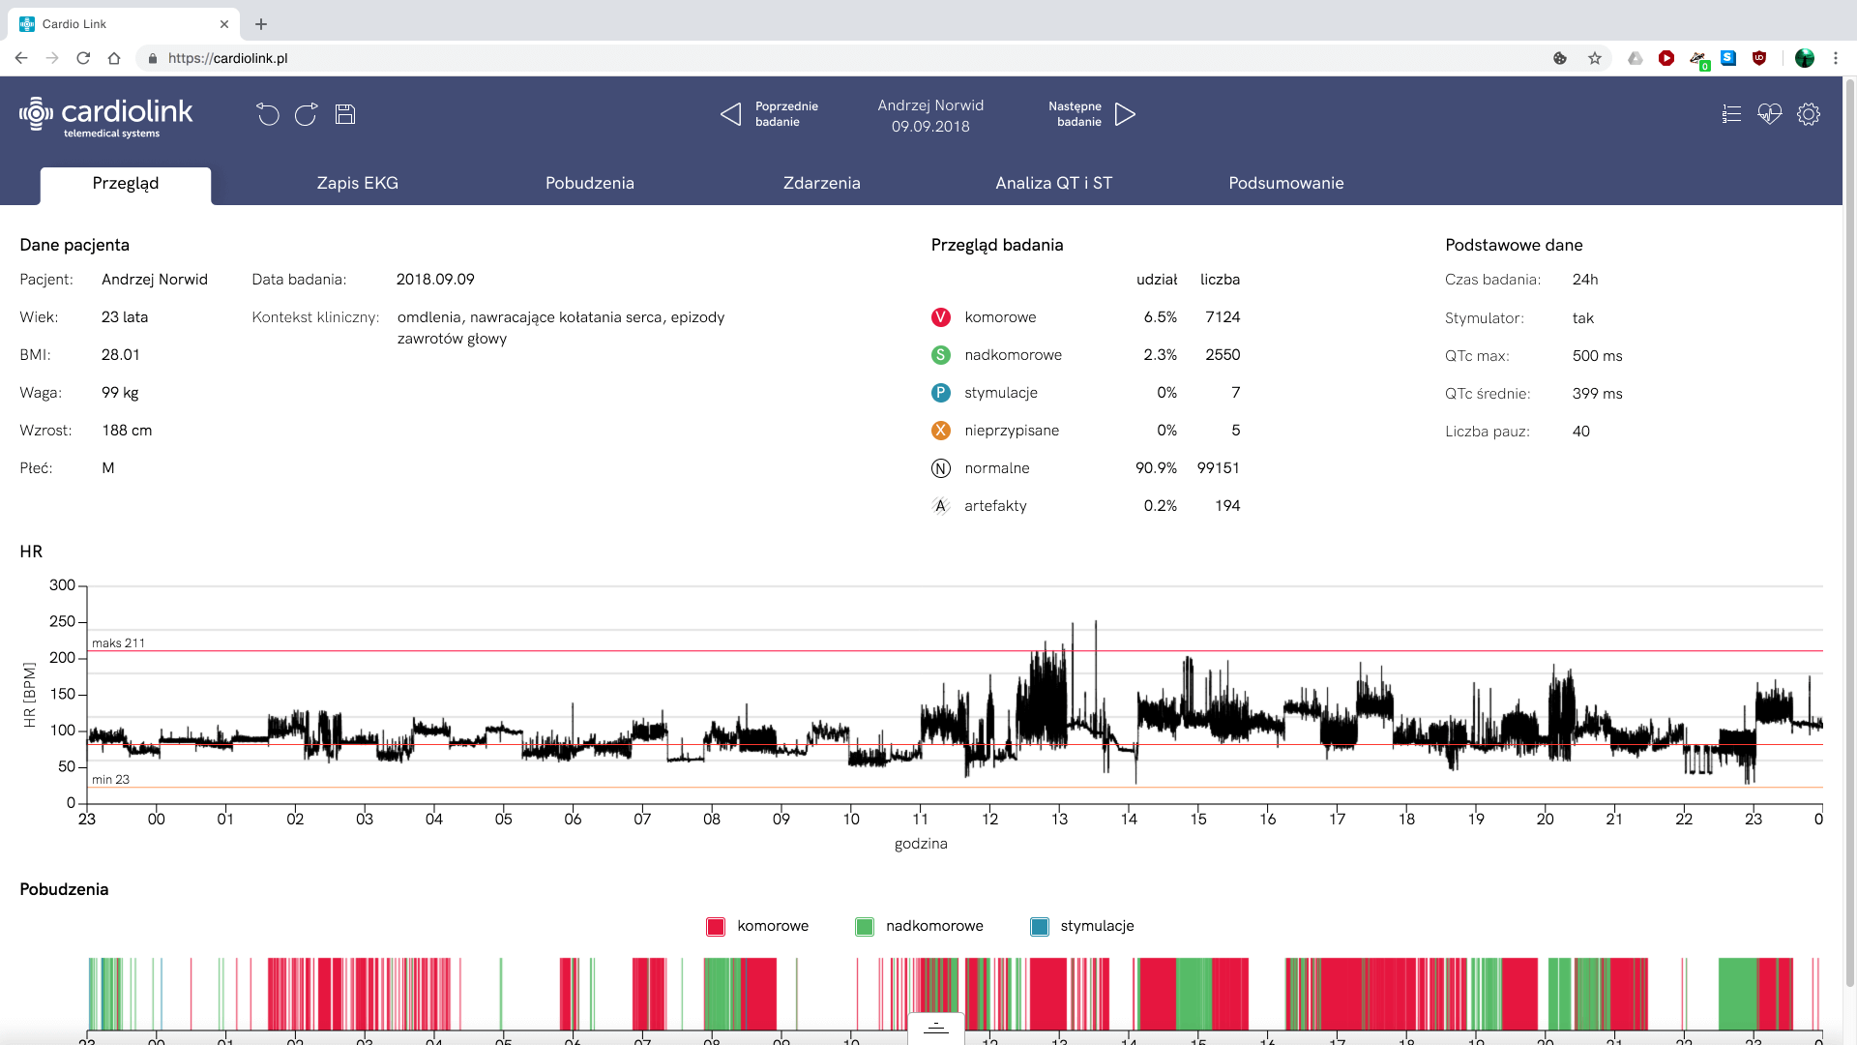
Task: Open settings gear icon in header
Action: point(1808,114)
